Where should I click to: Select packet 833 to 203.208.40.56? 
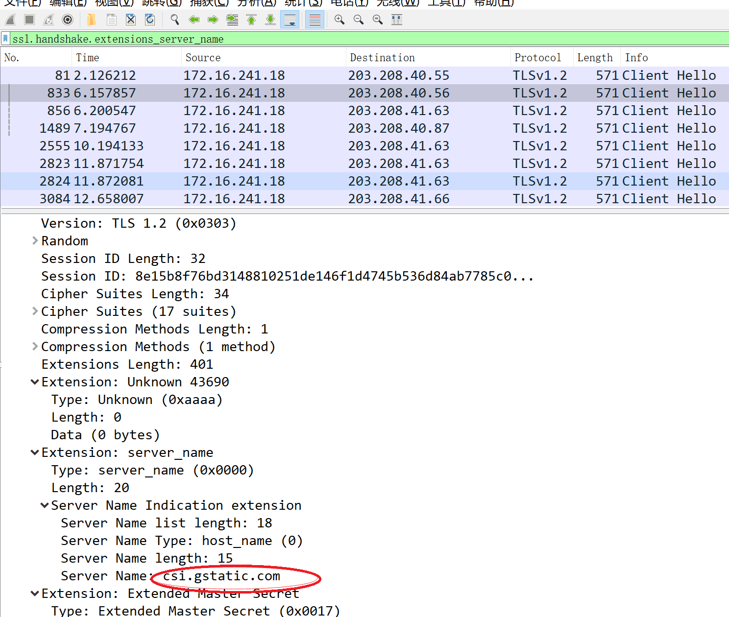[364, 93]
